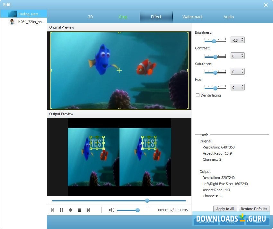
Task: Open the 3D tab
Action: (x=90, y=17)
